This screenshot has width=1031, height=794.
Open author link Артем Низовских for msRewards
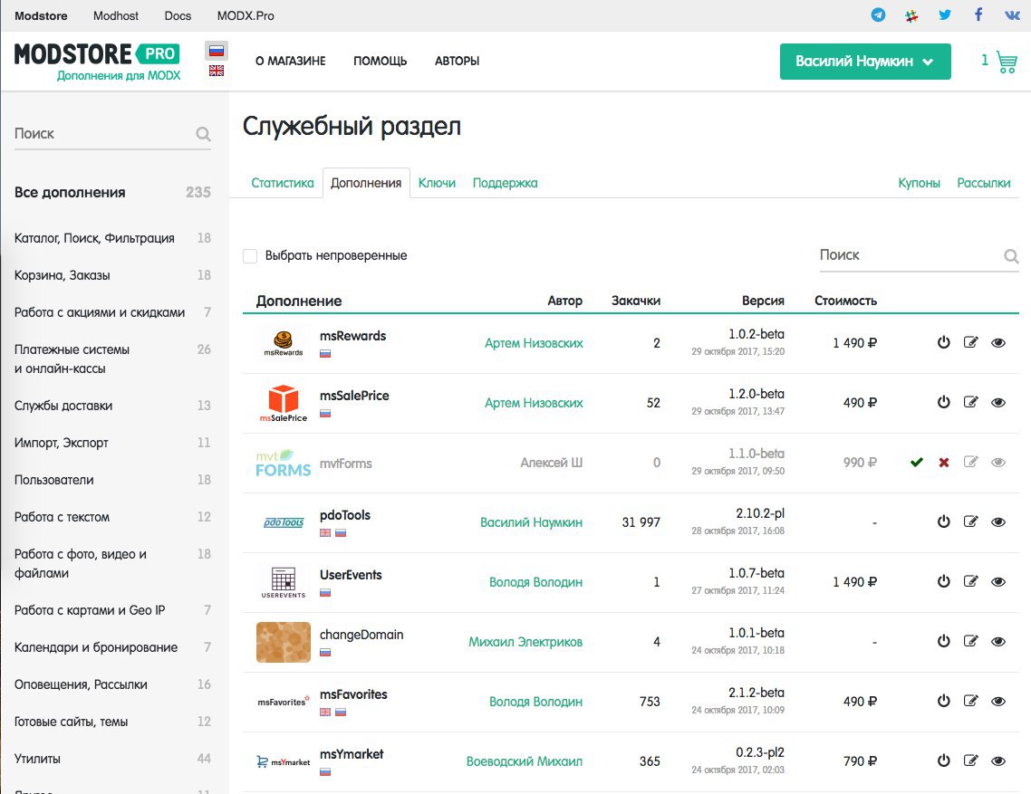(x=534, y=343)
